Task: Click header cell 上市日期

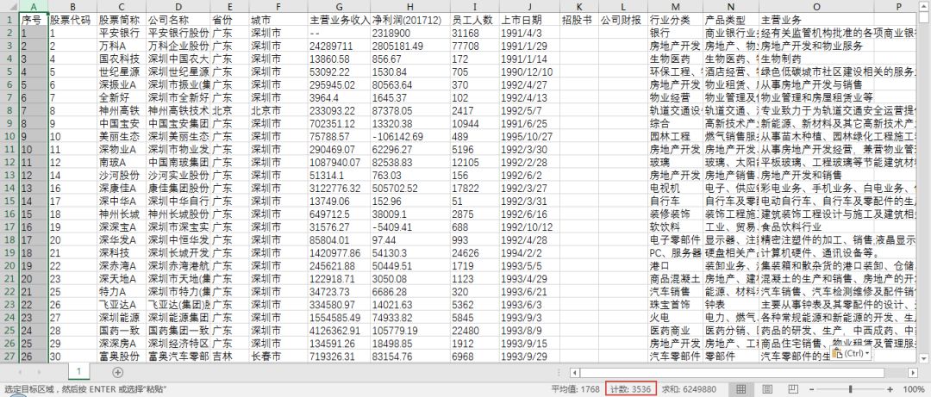Action: [x=528, y=20]
